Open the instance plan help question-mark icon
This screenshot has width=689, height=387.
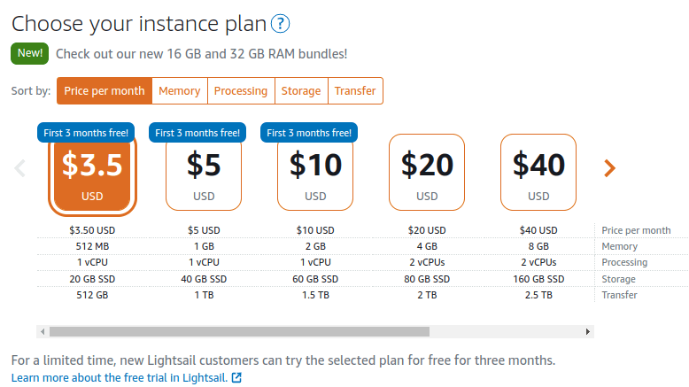pyautogui.click(x=280, y=24)
